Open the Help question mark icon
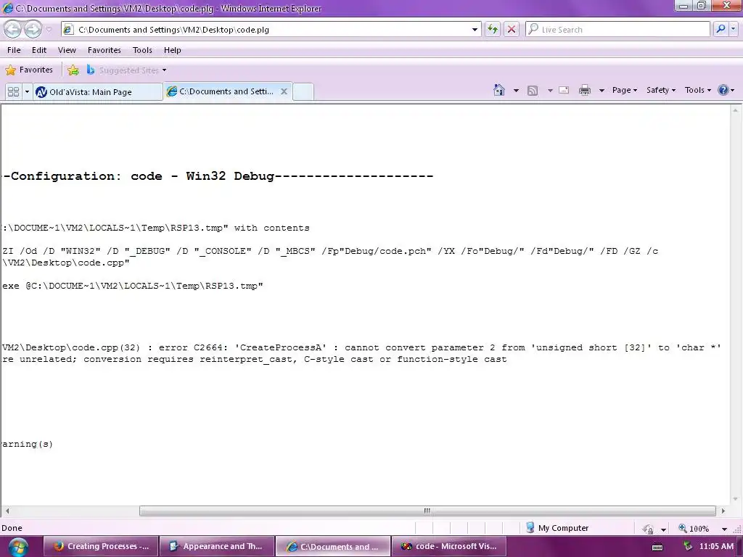743x557 pixels. [x=726, y=90]
